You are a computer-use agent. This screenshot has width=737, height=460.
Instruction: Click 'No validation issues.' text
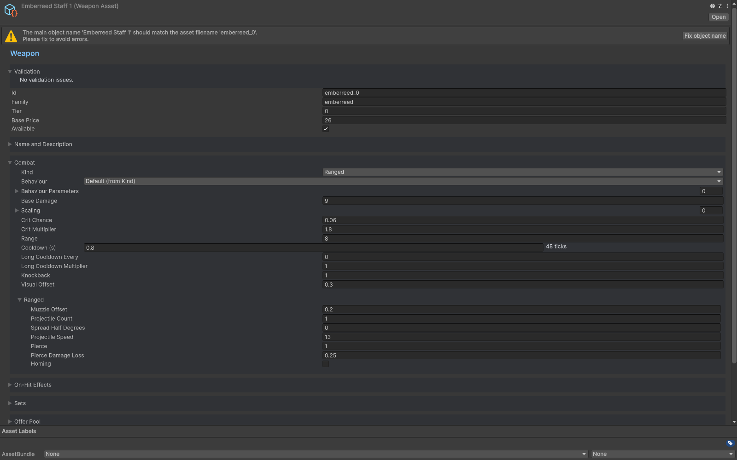coord(47,80)
